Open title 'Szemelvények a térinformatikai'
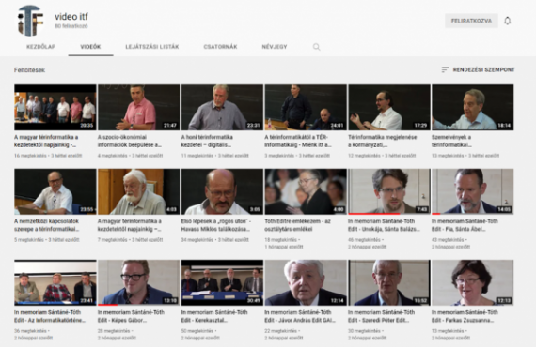The image size is (536, 347). pyautogui.click(x=452, y=141)
